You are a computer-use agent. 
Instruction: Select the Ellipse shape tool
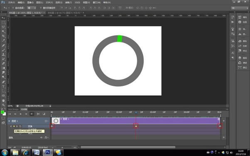click(x=3, y=95)
